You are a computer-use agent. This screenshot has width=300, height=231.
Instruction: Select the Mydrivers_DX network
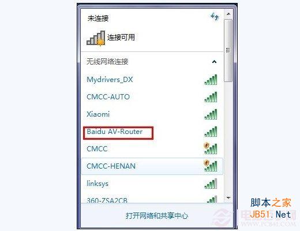152,80
